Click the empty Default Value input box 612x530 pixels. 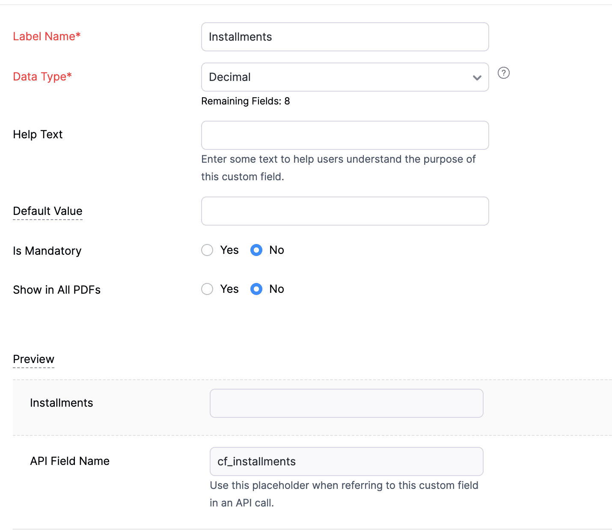tap(345, 211)
